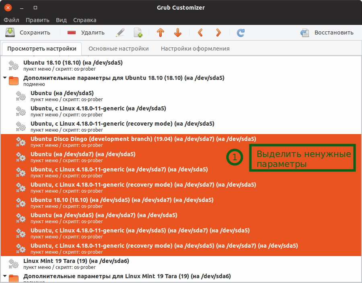Screen dimensions: 362x283
Task: Click the blue reload refresh icon
Action: coord(241,33)
